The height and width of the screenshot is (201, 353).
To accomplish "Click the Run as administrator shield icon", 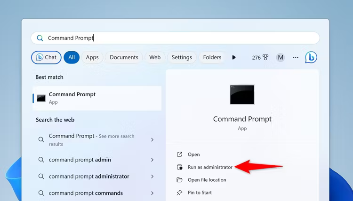I will click(179, 167).
